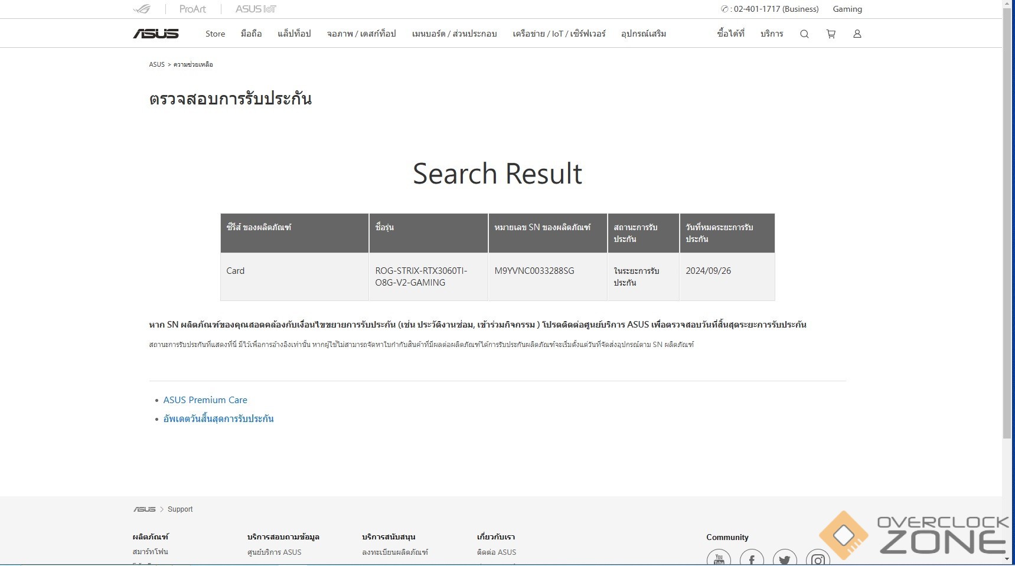Screen dimensions: 1015x566
Task: Open the สมาร์ทโฟน footer link
Action: (151, 552)
